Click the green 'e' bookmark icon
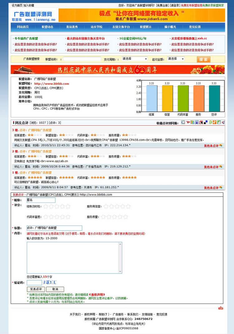This screenshot has width=234, height=334. 210,122
